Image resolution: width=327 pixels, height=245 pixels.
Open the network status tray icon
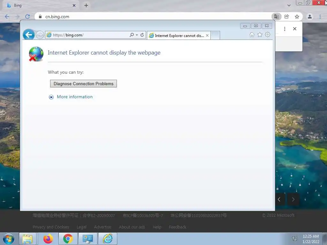[x=295, y=239]
